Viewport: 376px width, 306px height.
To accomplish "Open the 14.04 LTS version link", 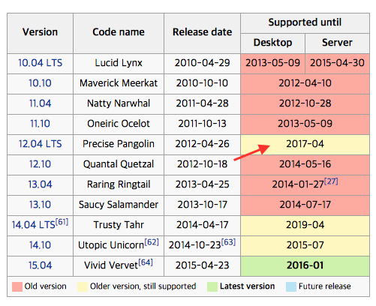I will 33,225.
